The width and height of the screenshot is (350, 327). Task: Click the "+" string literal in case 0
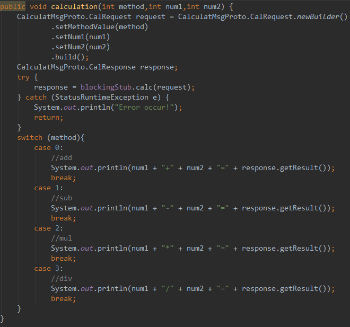pyautogui.click(x=168, y=168)
